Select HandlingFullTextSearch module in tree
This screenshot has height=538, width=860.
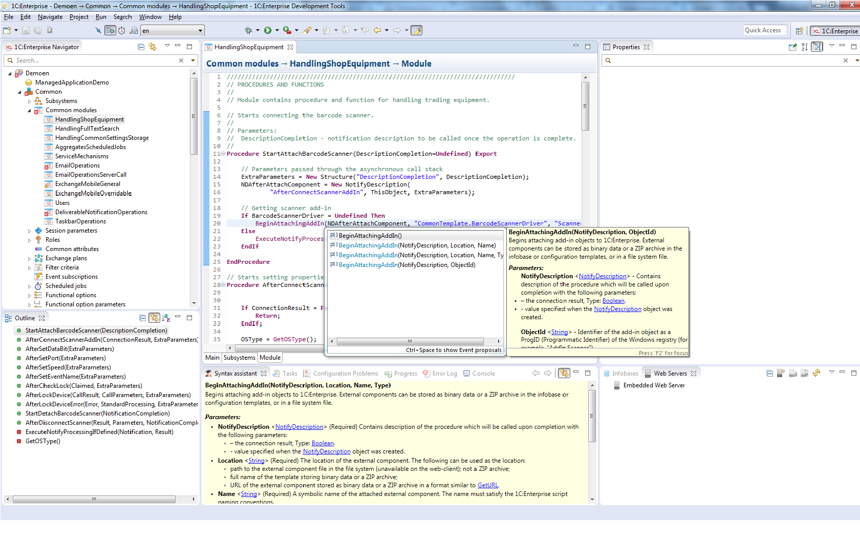[x=87, y=129]
